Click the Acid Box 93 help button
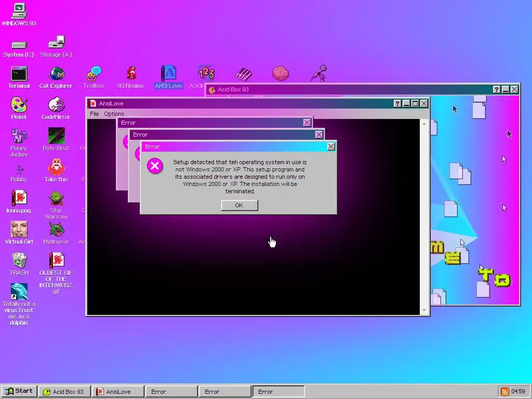 click(496, 89)
